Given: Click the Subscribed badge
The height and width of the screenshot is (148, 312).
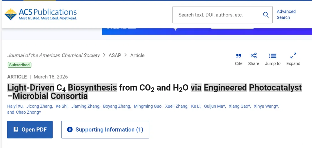Looking at the screenshot, I should point(19,65).
